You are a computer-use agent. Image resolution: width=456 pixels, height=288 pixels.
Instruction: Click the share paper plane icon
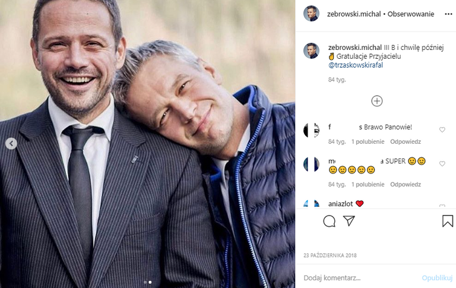point(349,221)
